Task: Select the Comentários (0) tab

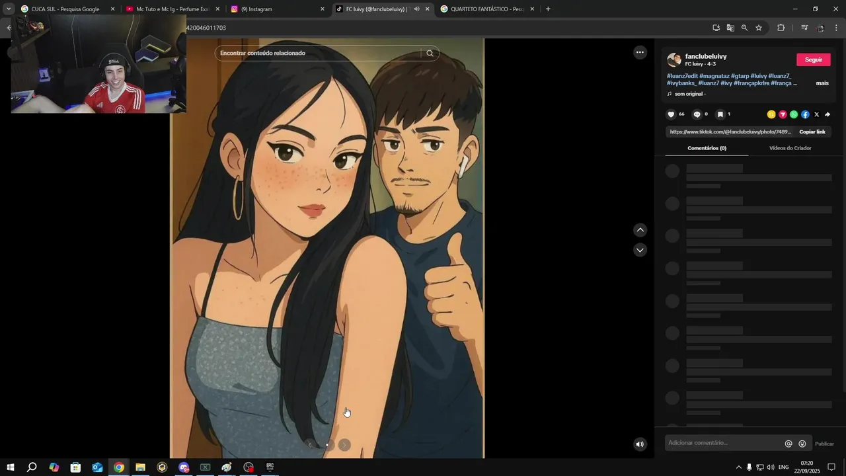Action: tap(707, 148)
